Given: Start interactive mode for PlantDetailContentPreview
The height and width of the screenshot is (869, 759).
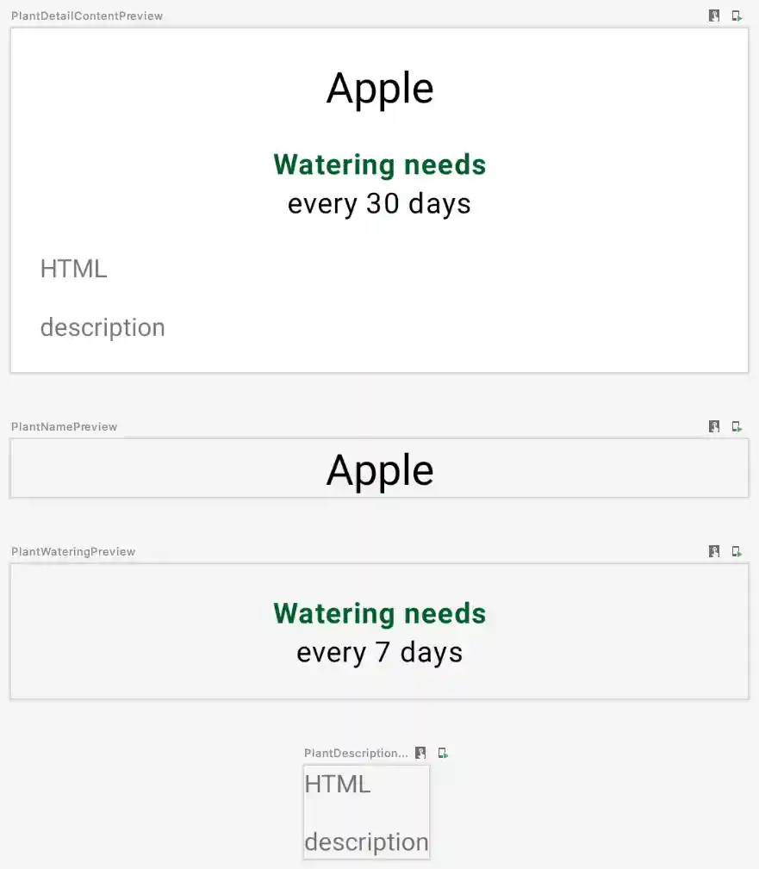Looking at the screenshot, I should [714, 16].
